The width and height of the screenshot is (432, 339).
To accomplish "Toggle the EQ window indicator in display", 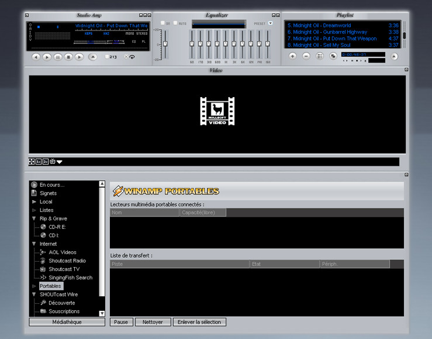I will pos(134,42).
